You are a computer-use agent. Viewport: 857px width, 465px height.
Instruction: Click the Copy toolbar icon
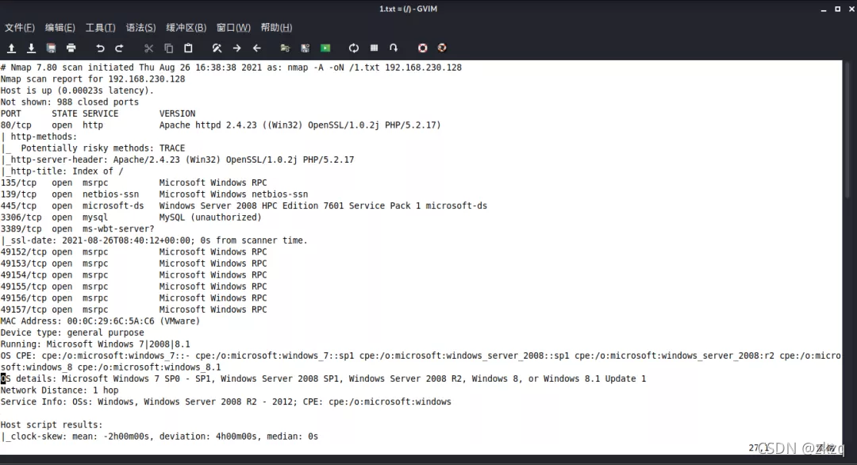(168, 48)
